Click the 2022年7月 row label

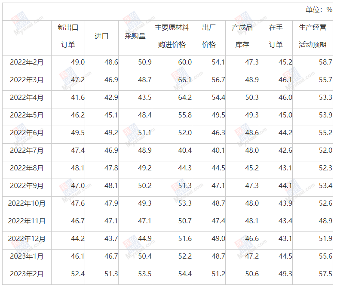[x=27, y=151]
